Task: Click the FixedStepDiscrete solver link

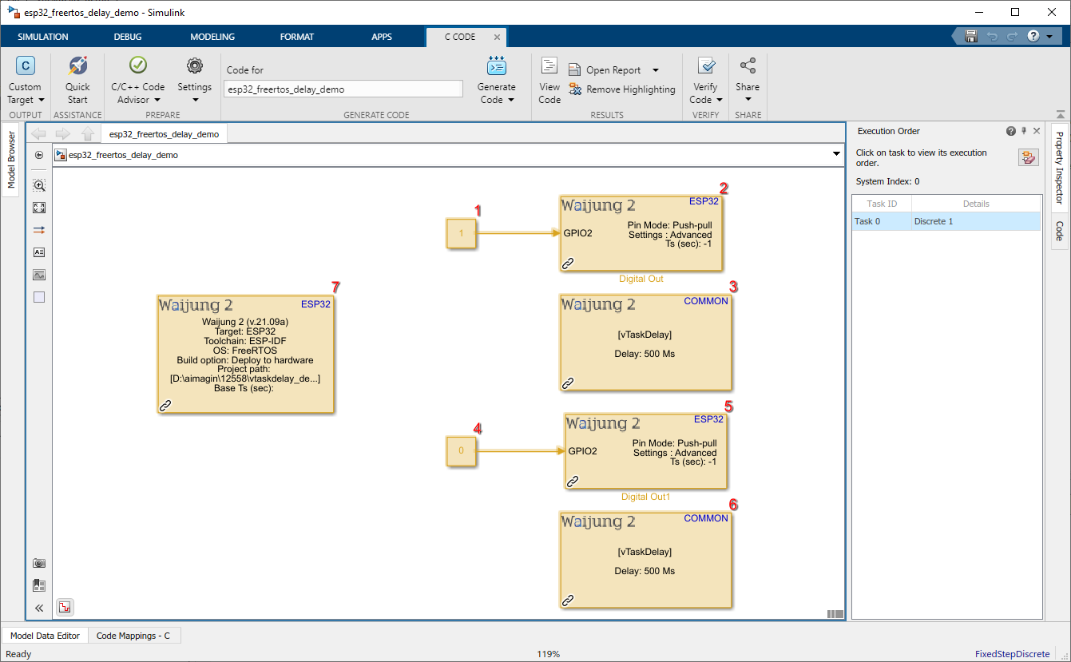Action: click(1013, 654)
